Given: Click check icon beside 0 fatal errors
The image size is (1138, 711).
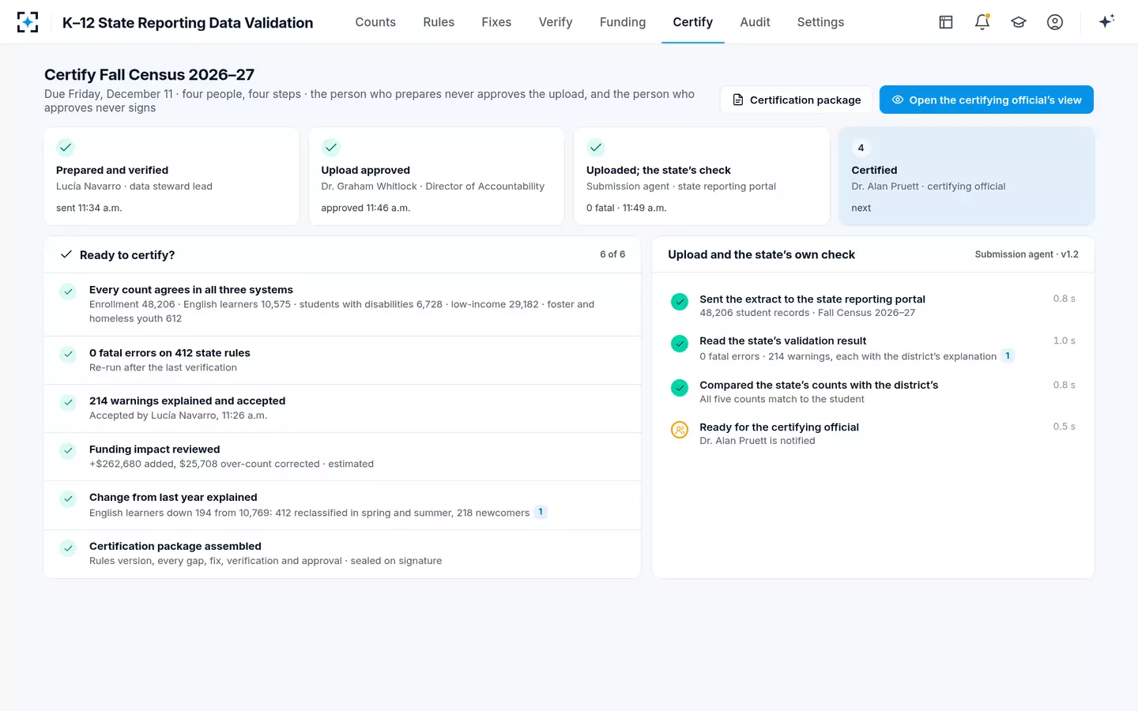Looking at the screenshot, I should pyautogui.click(x=69, y=354).
